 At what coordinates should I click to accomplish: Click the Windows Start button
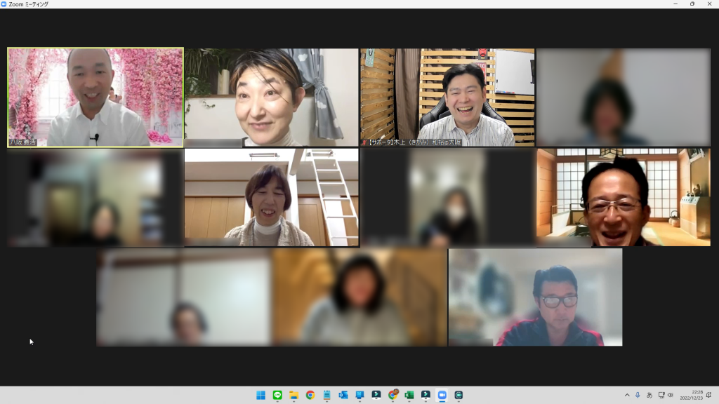260,395
